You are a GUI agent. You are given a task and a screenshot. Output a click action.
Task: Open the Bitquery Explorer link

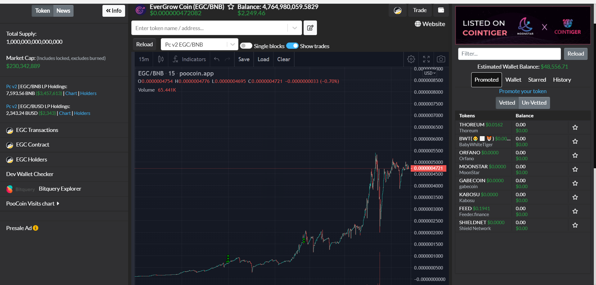pos(60,189)
